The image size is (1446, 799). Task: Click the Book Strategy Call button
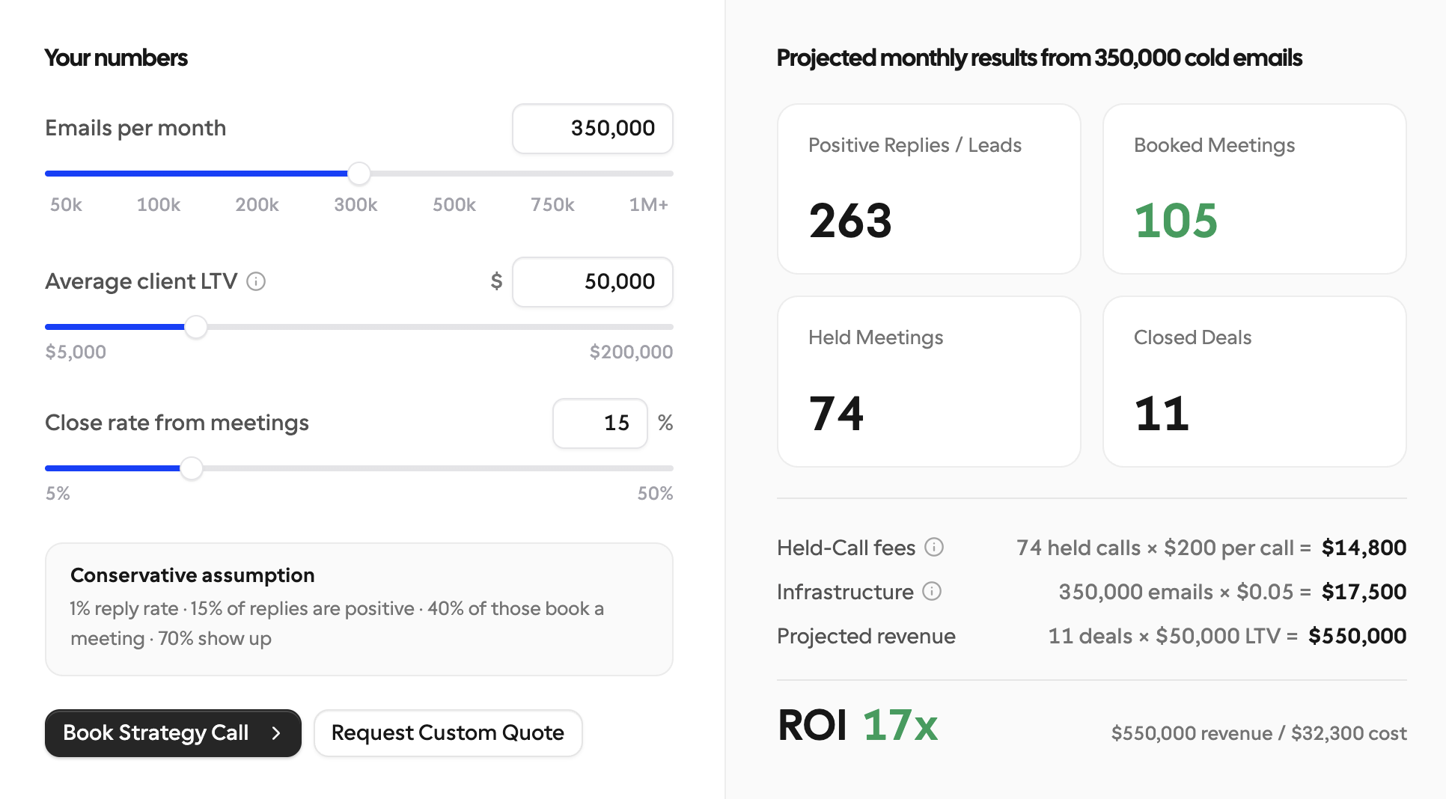[173, 732]
